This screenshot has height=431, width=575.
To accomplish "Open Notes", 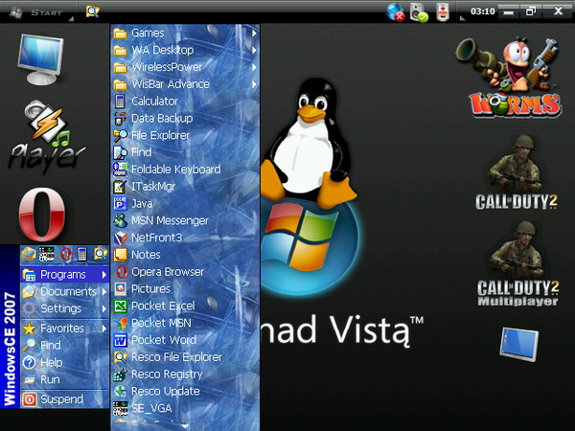I will (185, 255).
